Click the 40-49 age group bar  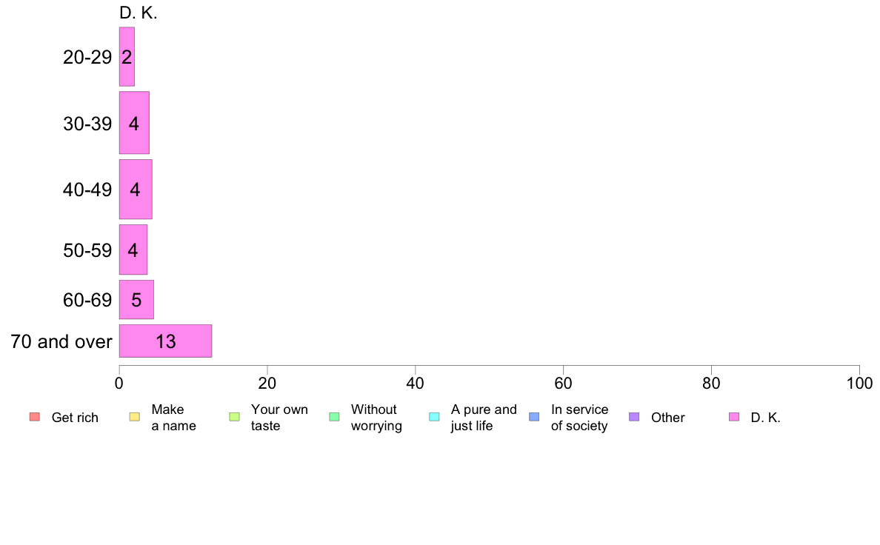[136, 189]
